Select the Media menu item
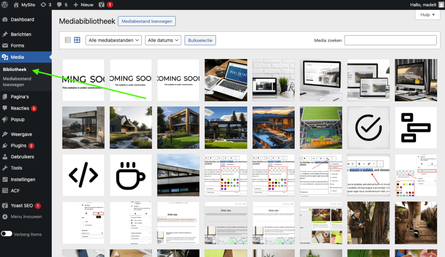Viewport: 445px width, 257px height. (x=26, y=57)
